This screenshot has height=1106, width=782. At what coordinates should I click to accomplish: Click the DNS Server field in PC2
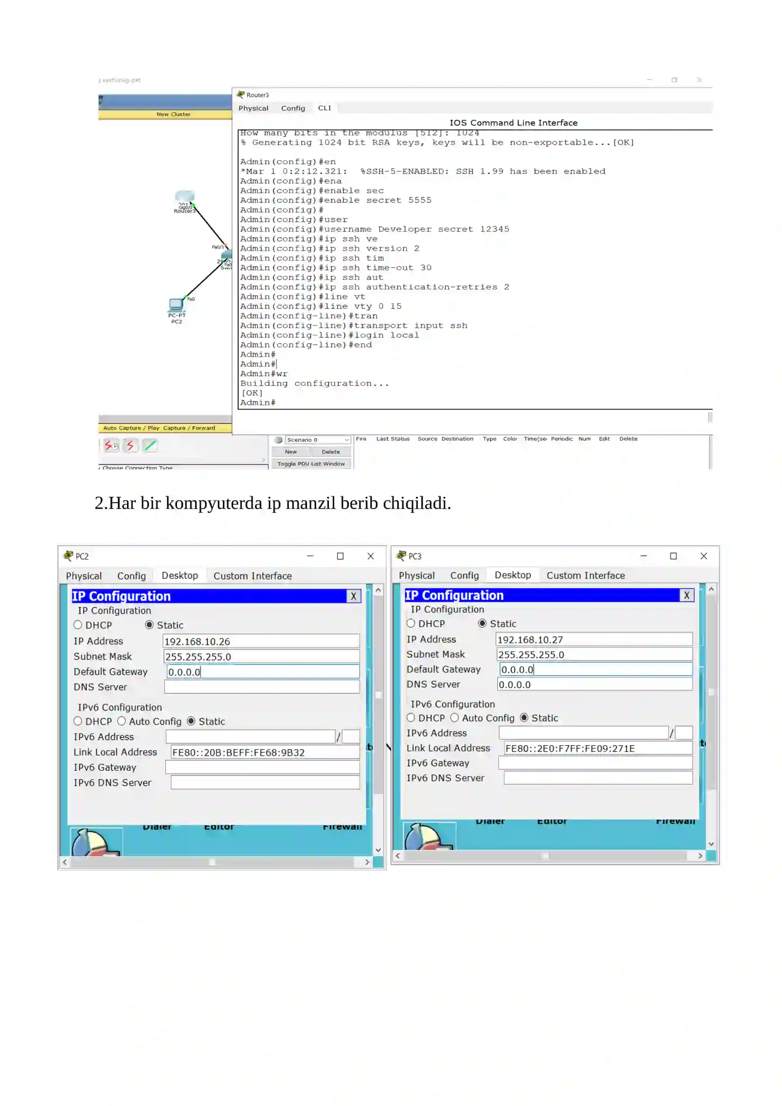point(262,686)
